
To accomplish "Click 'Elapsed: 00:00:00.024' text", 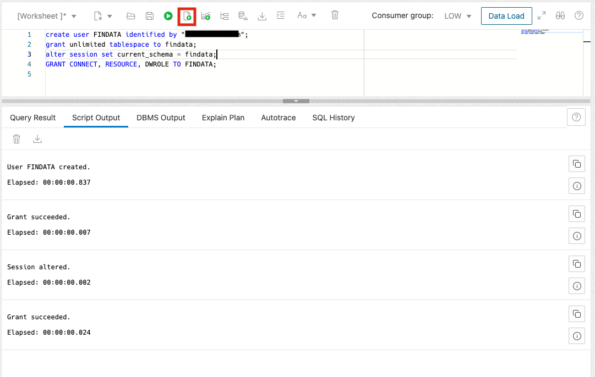I will (49, 332).
